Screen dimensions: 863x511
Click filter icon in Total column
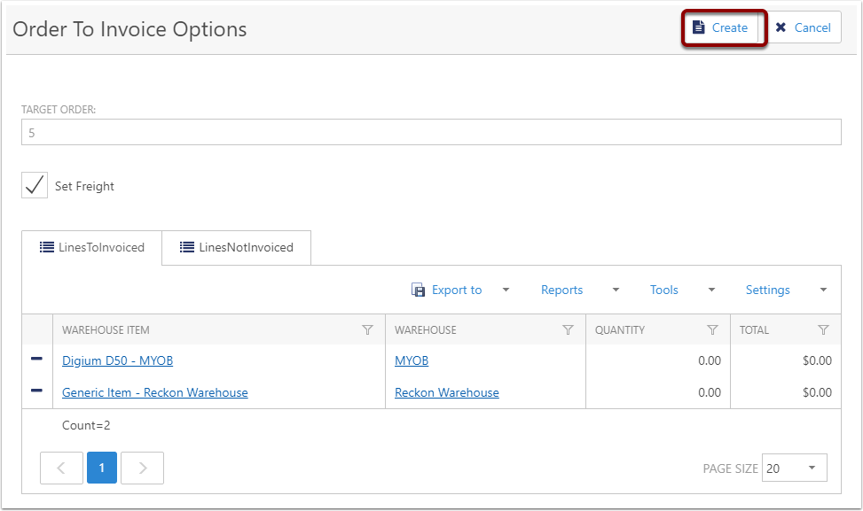click(823, 330)
